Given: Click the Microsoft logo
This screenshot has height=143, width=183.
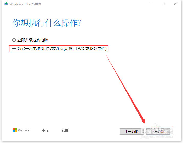Looking at the screenshot, I should coord(22,130).
